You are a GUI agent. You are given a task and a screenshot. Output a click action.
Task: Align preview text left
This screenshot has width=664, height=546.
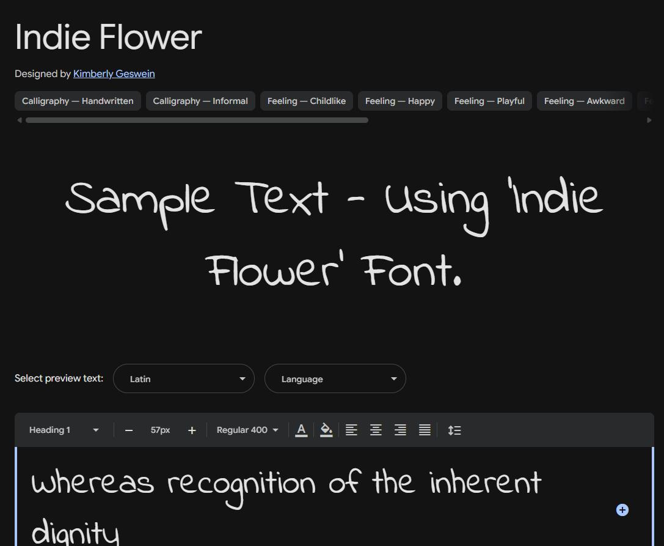351,430
